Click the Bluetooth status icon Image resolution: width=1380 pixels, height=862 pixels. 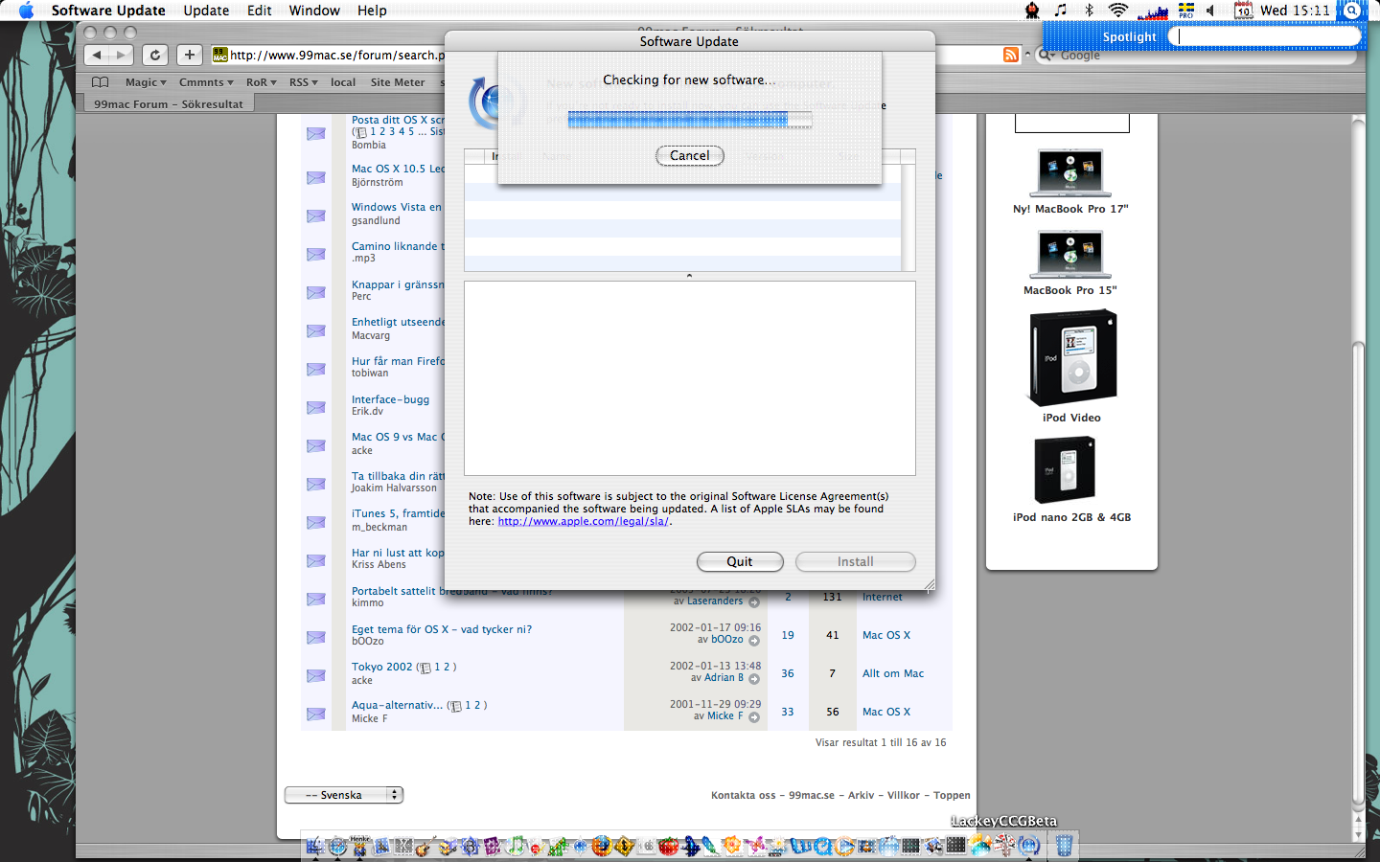[x=1089, y=11]
